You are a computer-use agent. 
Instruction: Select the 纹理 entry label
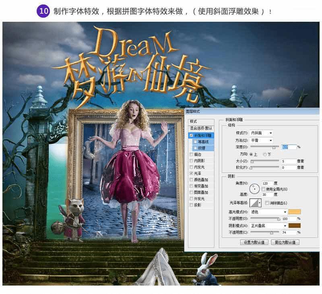point(202,148)
